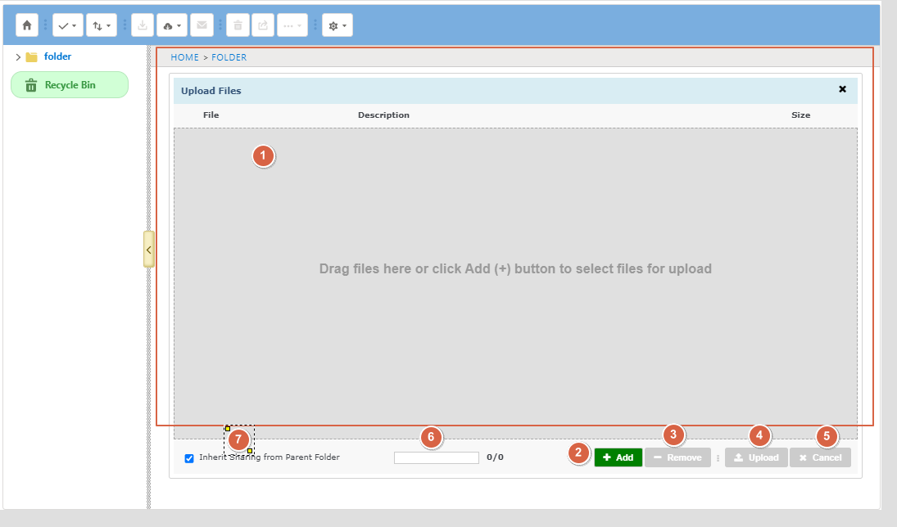Open the three-dots more actions menu
The width and height of the screenshot is (897, 527).
click(292, 25)
